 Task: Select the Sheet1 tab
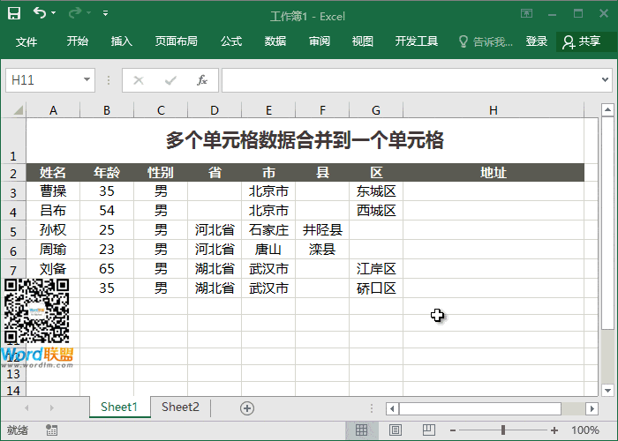coord(119,407)
